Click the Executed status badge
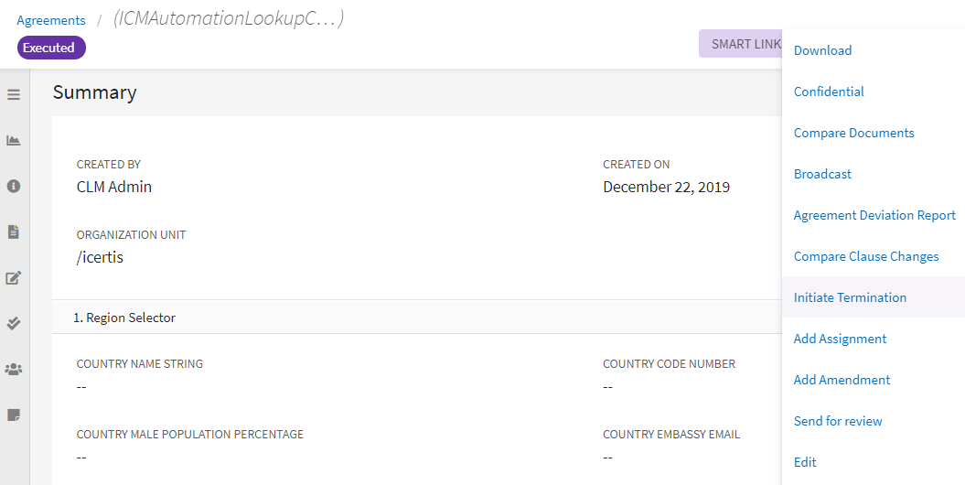 [51, 48]
